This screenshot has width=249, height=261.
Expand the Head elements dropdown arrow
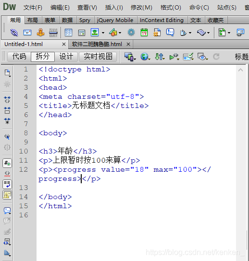click(x=190, y=33)
